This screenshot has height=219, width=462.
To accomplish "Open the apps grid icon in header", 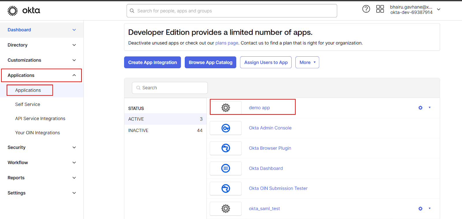I will click(380, 9).
